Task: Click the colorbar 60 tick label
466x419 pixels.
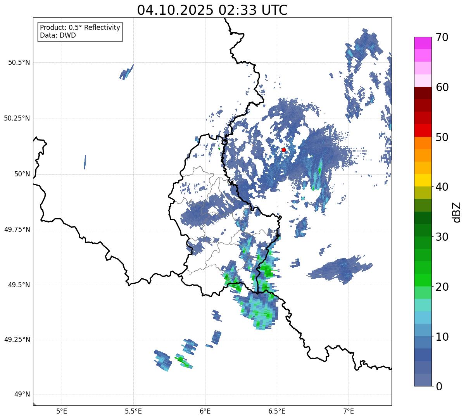Action: pyautogui.click(x=442, y=87)
